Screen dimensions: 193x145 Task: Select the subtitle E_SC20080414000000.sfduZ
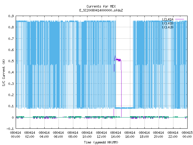pos(101,10)
